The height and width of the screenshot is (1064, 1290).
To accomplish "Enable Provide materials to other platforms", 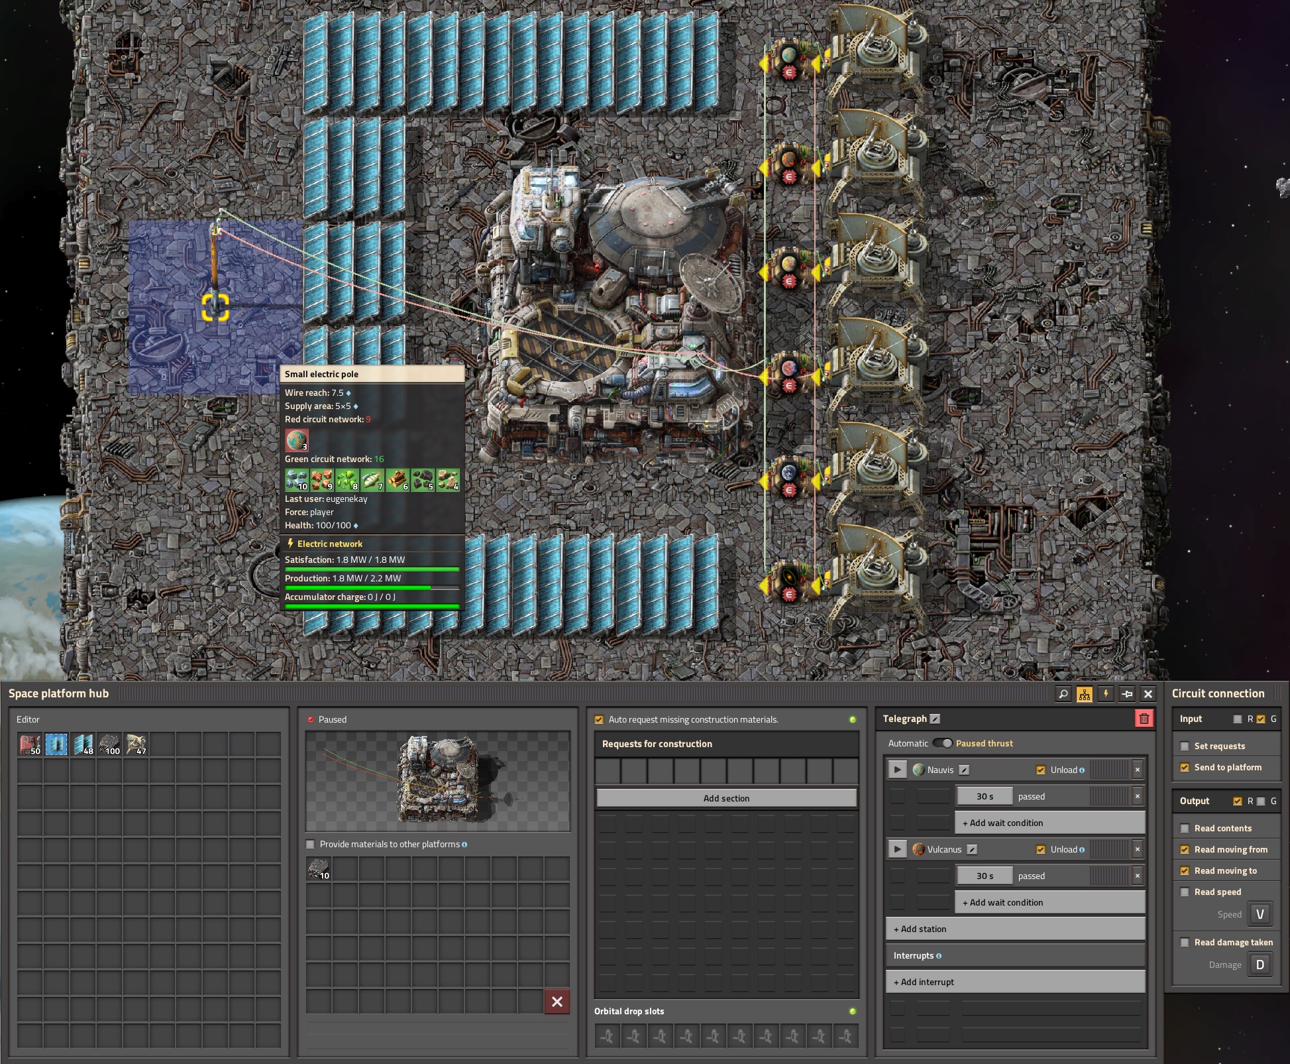I will (x=310, y=845).
